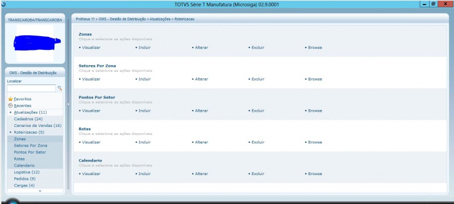Open Logistica (12) menu group
This screenshot has height=204, width=454.
click(x=27, y=172)
